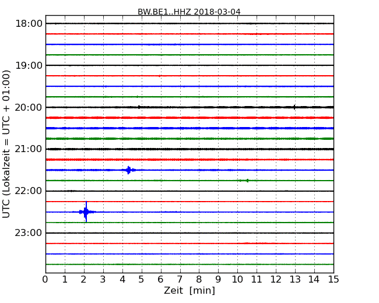The image size is (379, 303).
Task: Click the 22:00 time label
Action: click(x=29, y=191)
